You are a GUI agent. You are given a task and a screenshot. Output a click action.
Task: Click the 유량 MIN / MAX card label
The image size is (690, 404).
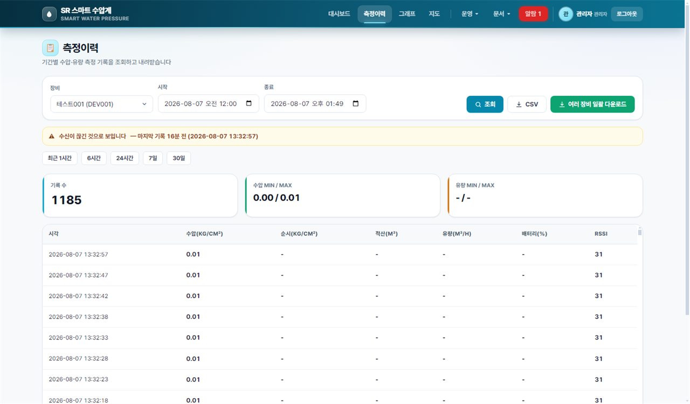(475, 185)
